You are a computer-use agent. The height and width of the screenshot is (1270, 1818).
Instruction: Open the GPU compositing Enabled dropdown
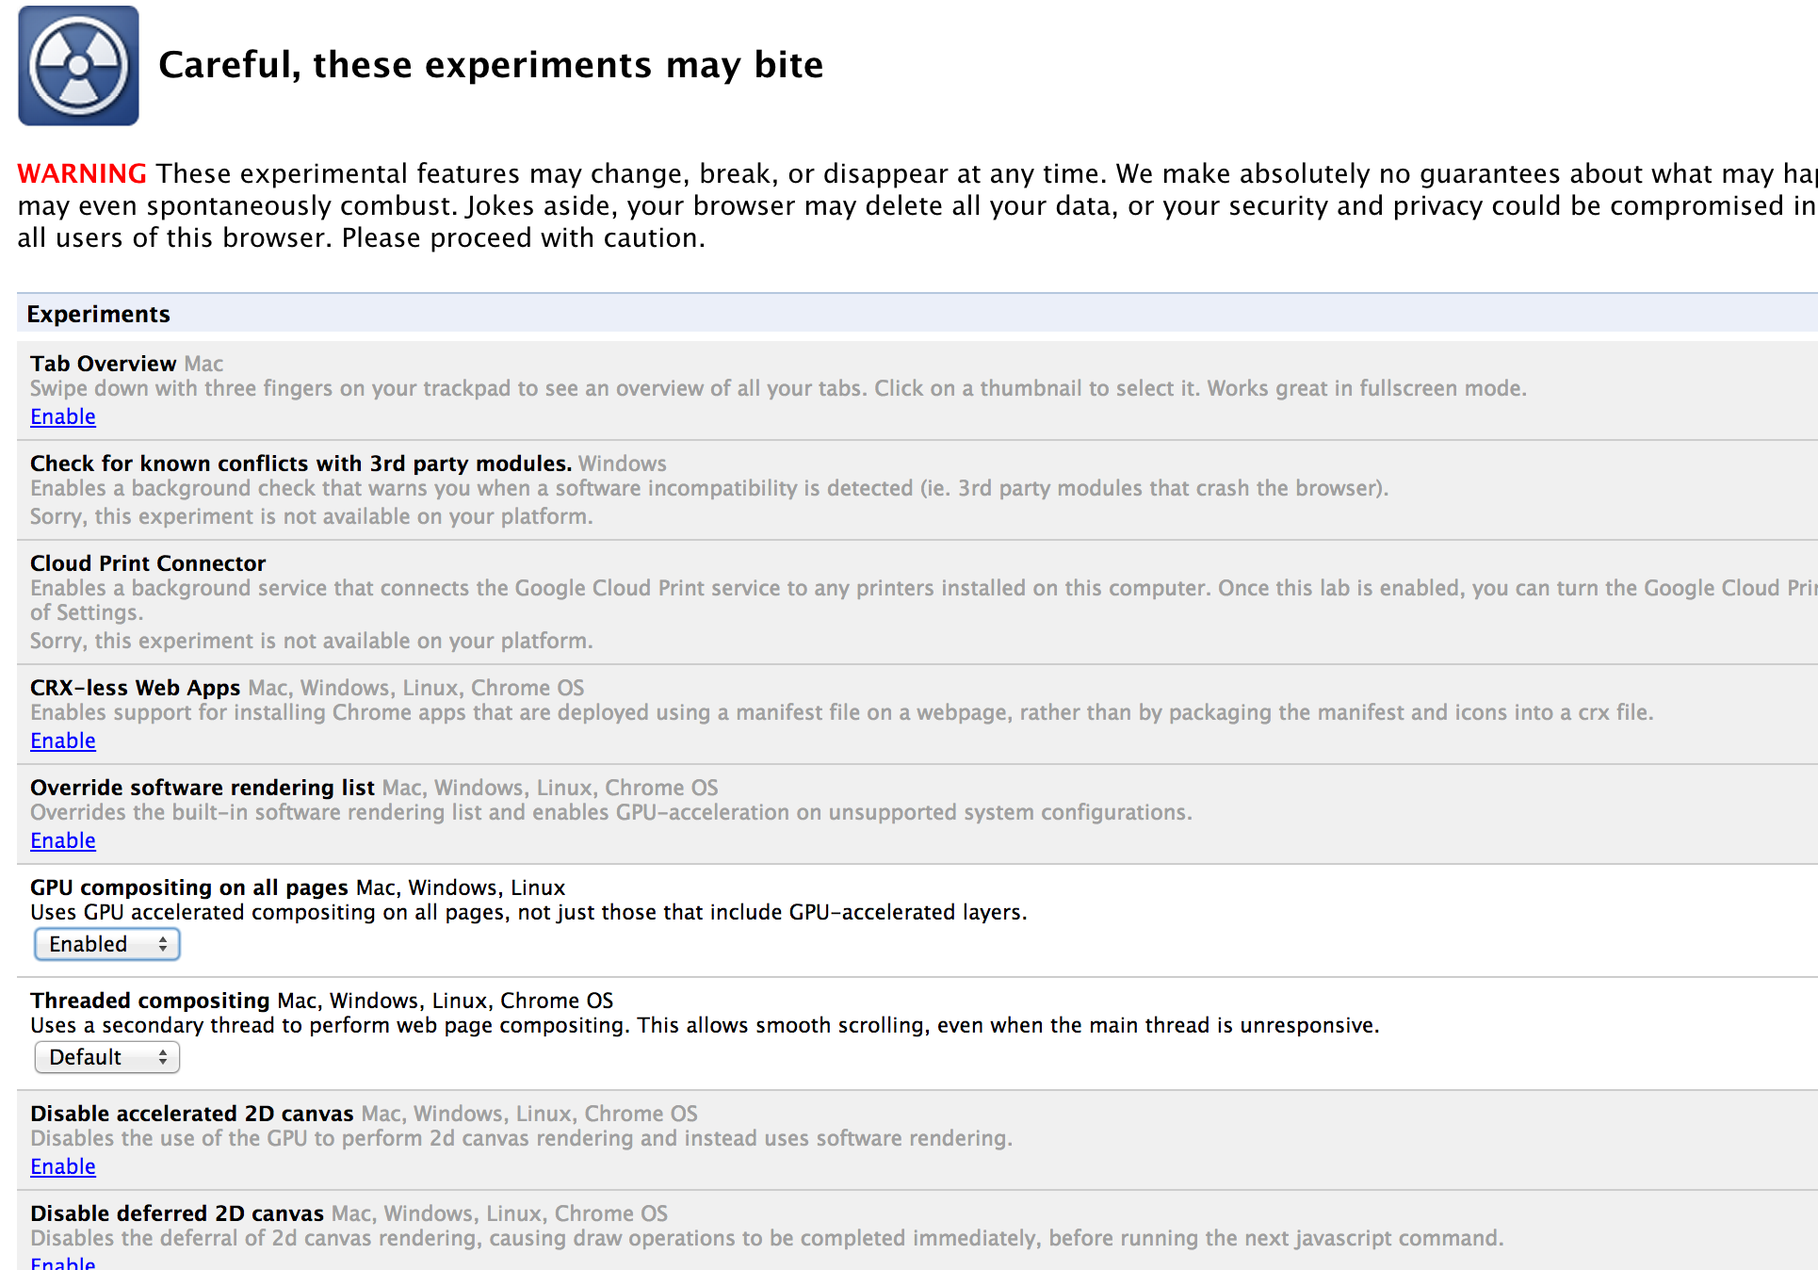(107, 944)
